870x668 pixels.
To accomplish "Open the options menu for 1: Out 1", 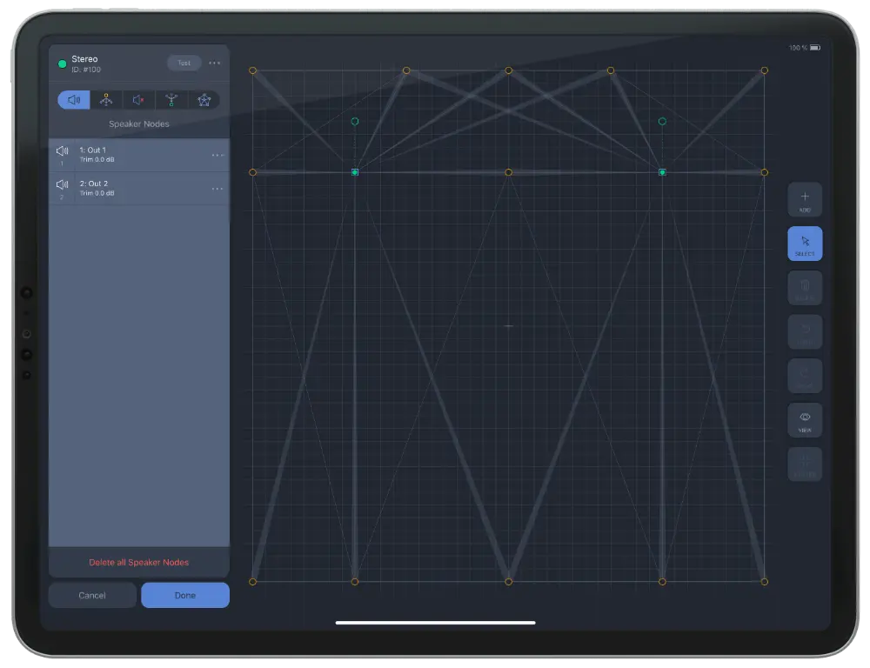I will 218,155.
